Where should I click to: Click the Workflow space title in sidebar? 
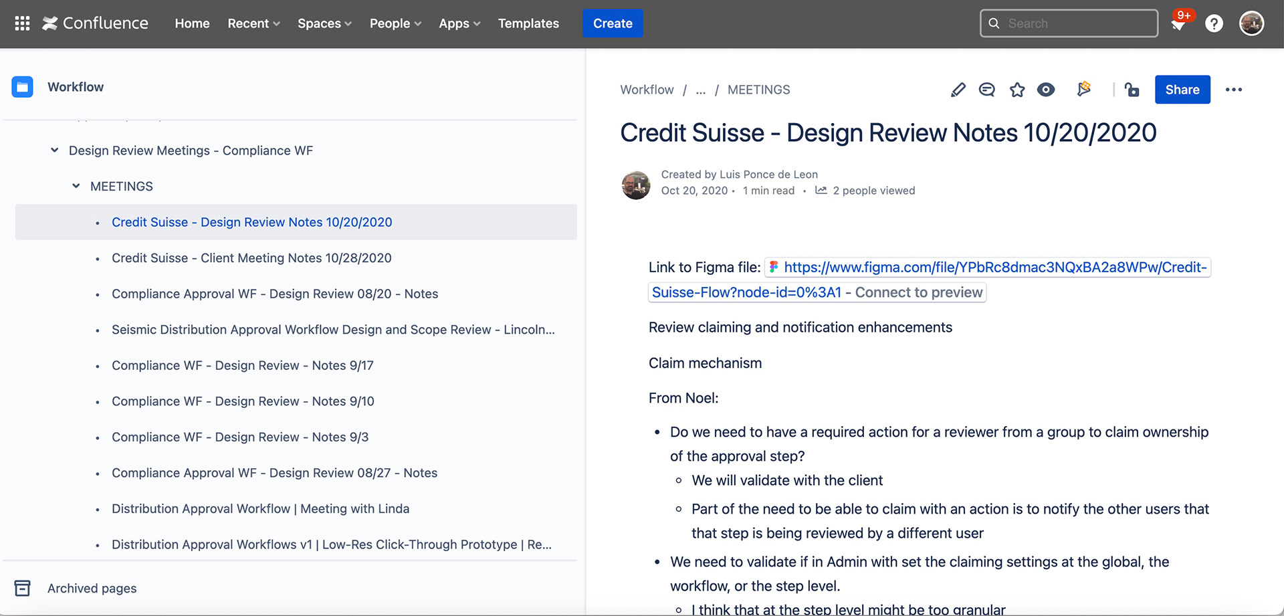tap(76, 87)
